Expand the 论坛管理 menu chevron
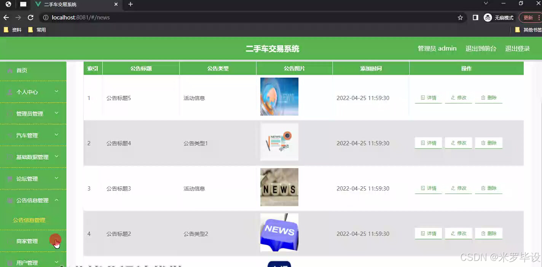This screenshot has width=542, height=267. coord(56,178)
